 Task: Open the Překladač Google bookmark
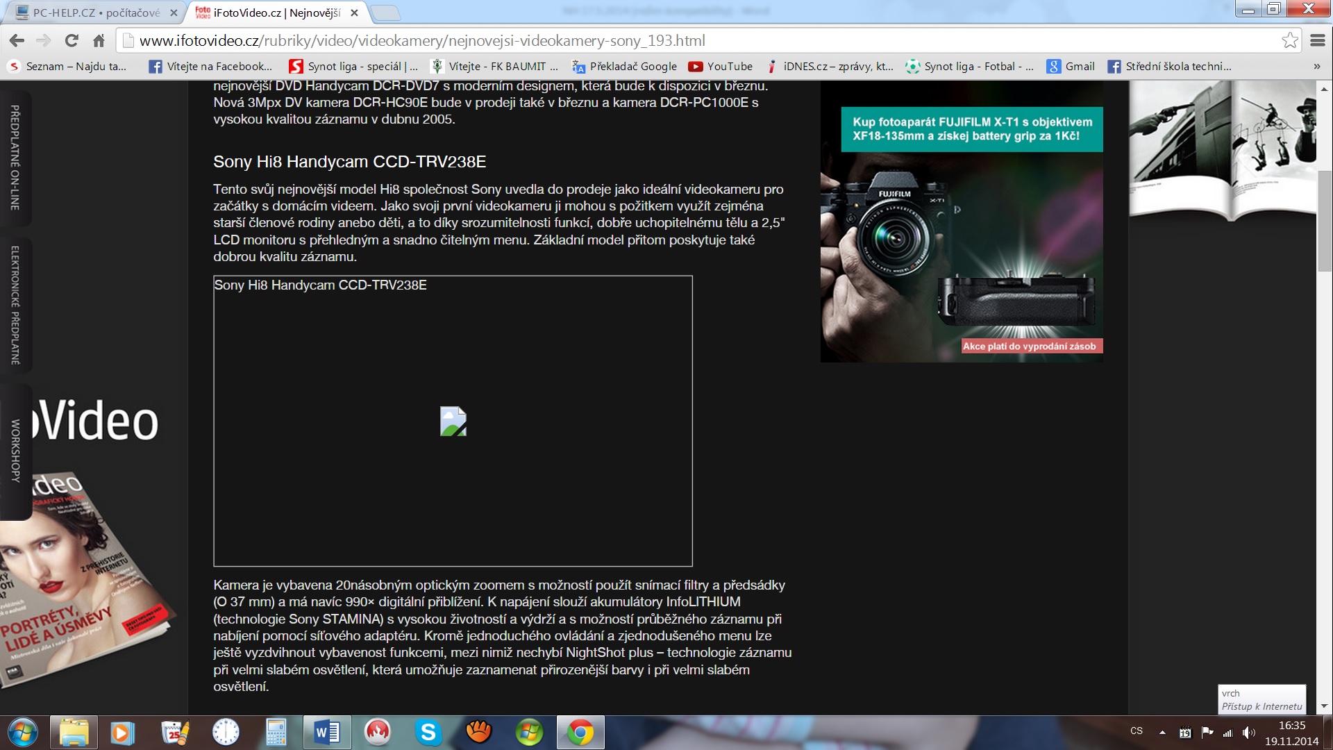pyautogui.click(x=624, y=67)
